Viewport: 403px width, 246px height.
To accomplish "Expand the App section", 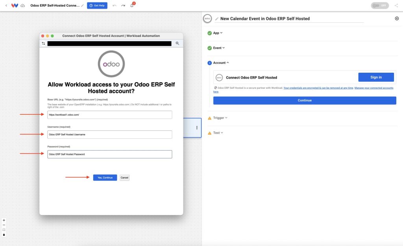I will [217, 33].
